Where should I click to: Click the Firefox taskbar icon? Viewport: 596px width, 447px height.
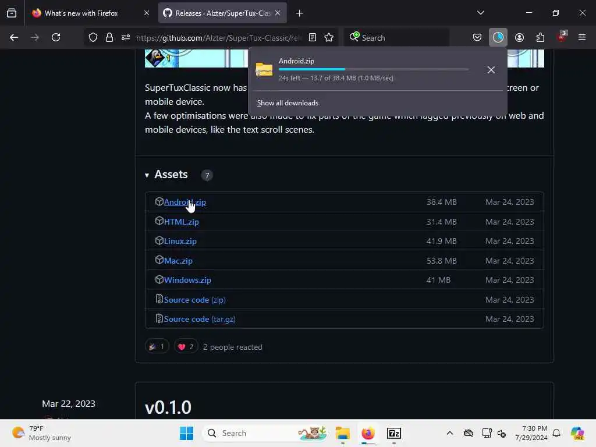pos(368,433)
